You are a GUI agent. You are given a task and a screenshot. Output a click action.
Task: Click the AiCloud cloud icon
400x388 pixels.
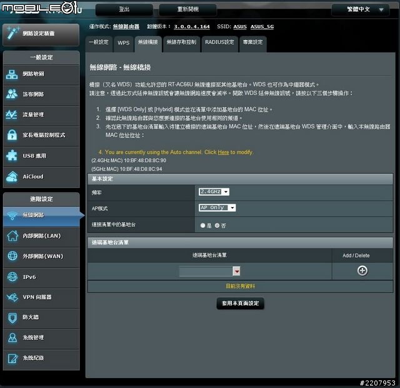12,176
